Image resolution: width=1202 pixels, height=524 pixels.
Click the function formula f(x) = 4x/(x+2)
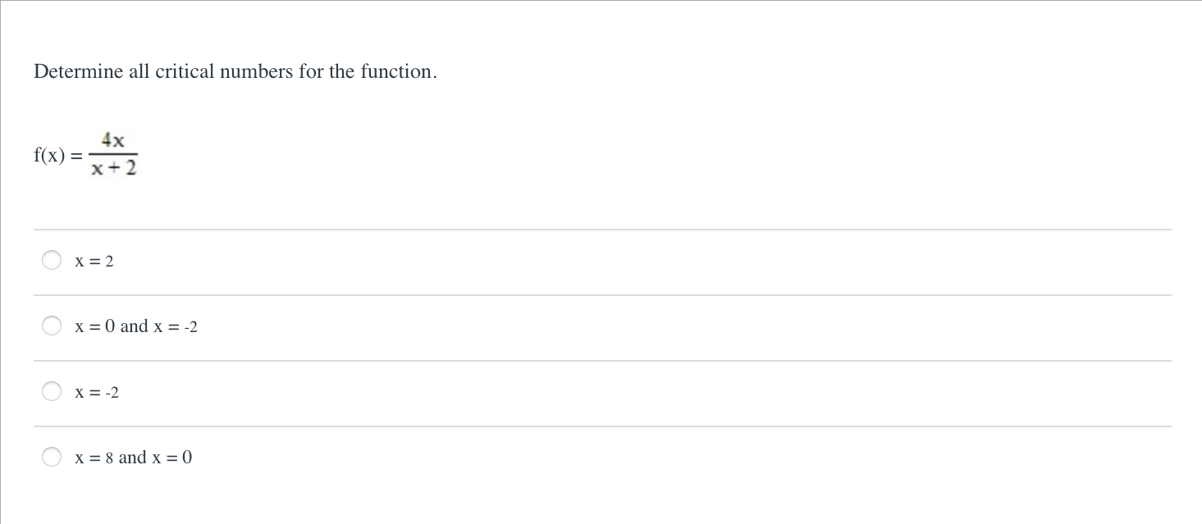pos(86,154)
